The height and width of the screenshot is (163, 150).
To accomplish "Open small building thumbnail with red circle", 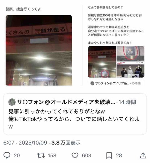I will [x=102, y=62].
